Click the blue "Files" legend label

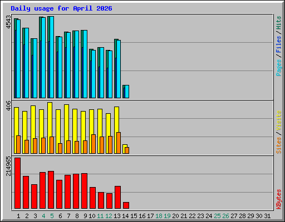point(279,44)
